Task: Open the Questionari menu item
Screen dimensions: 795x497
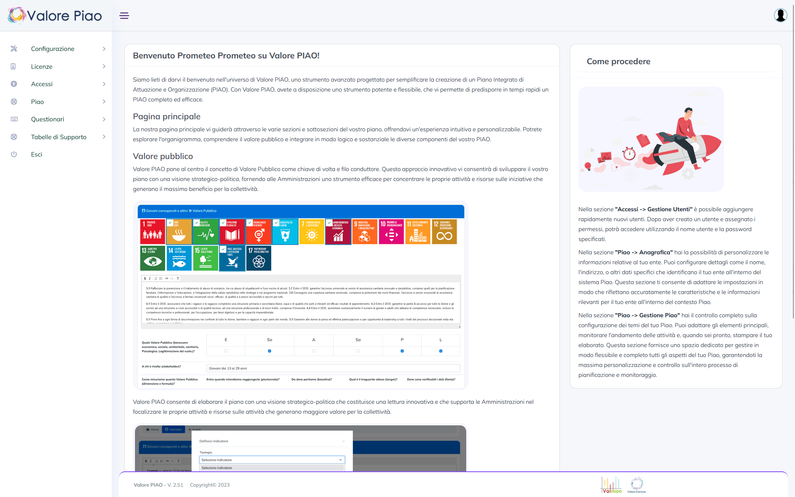Action: pos(48,119)
